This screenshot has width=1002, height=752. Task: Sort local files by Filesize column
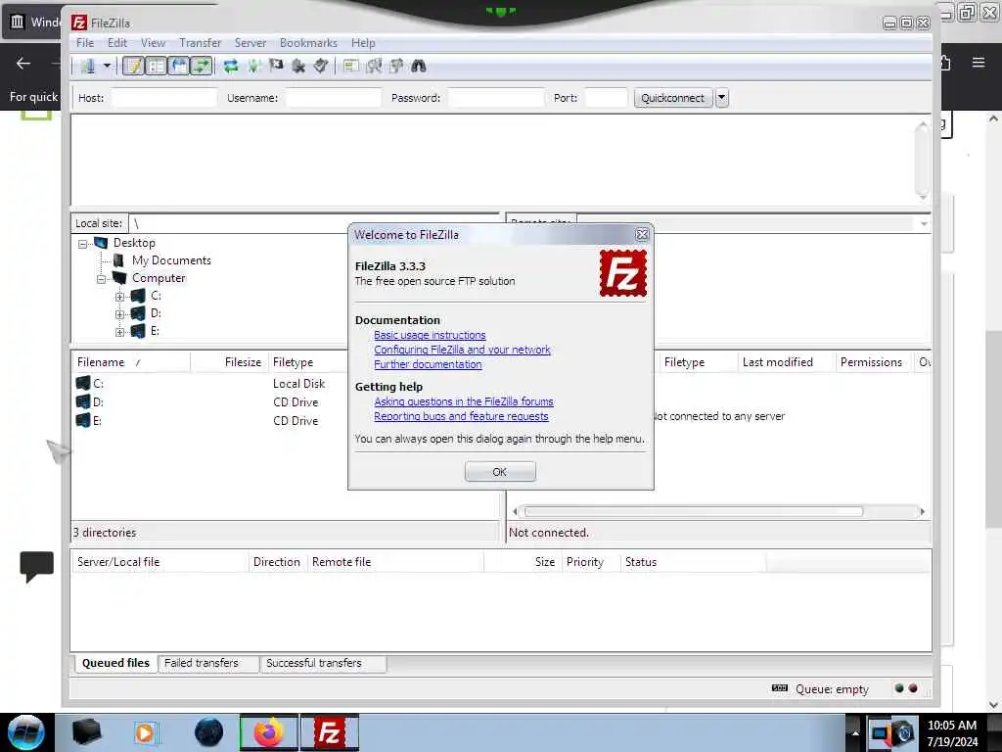(x=229, y=362)
